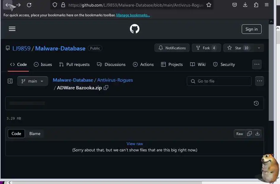
Task: Open the commit history clock icon
Action: tap(256, 103)
